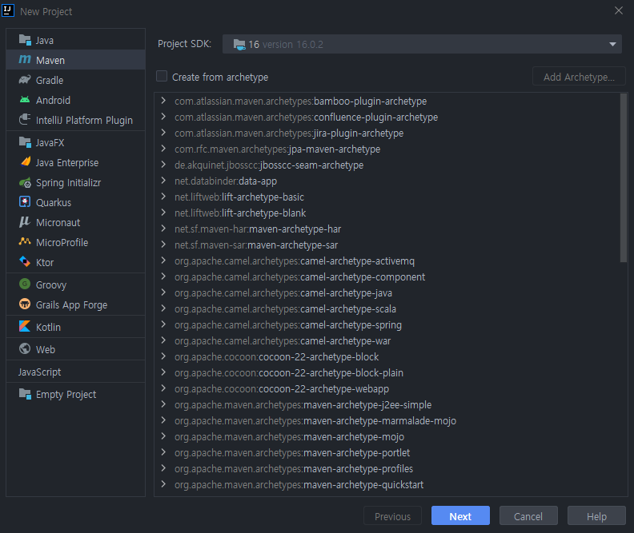Click the SDK folder icon in Project SDK field
634x533 pixels.
239,45
